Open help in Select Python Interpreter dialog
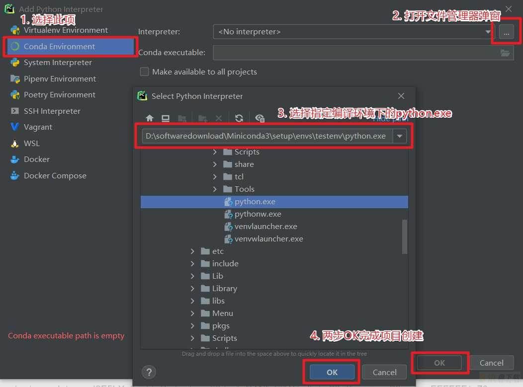Viewport: 523px width, 387px height. [x=149, y=372]
